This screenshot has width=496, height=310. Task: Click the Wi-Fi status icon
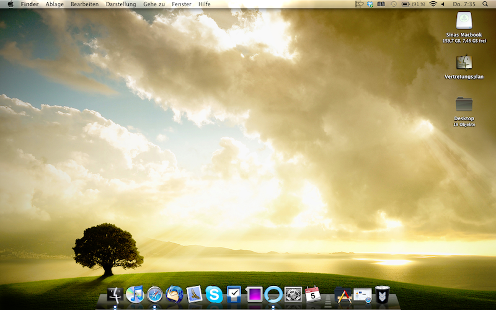pos(433,4)
